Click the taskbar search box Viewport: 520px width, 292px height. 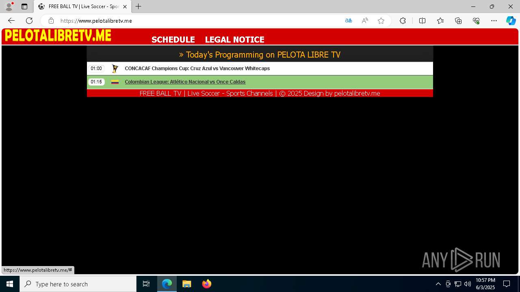pyautogui.click(x=78, y=284)
